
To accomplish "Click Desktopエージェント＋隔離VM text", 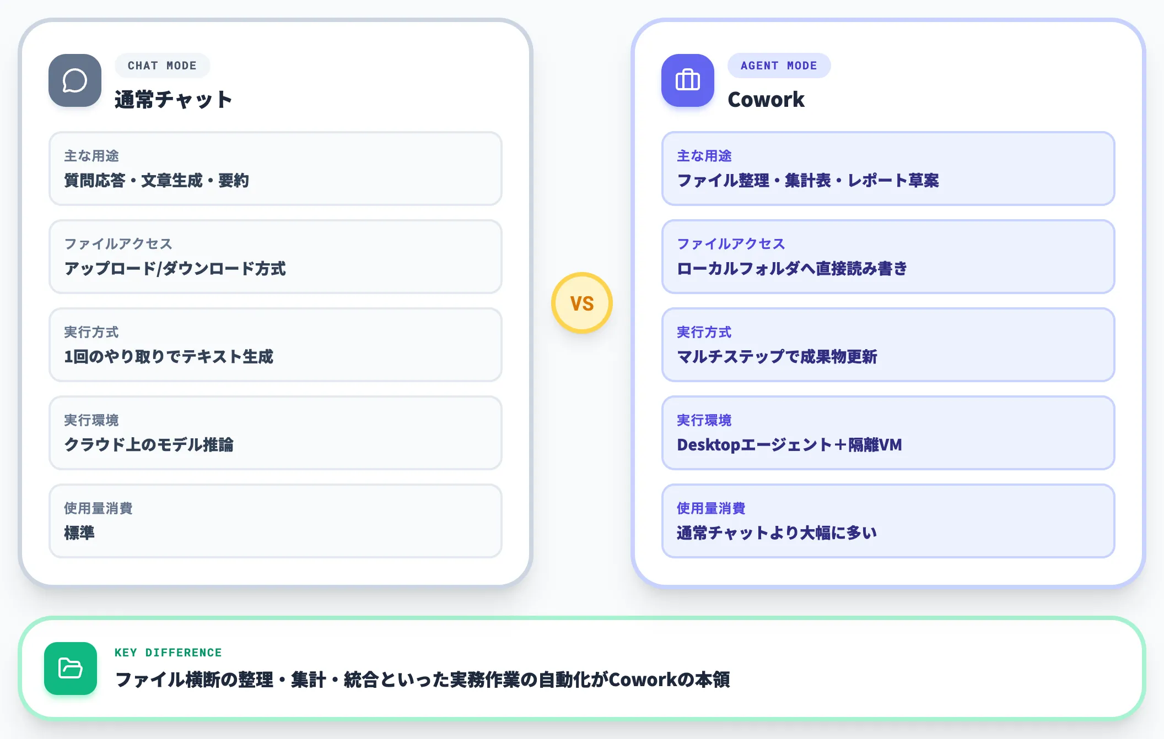I will click(789, 445).
